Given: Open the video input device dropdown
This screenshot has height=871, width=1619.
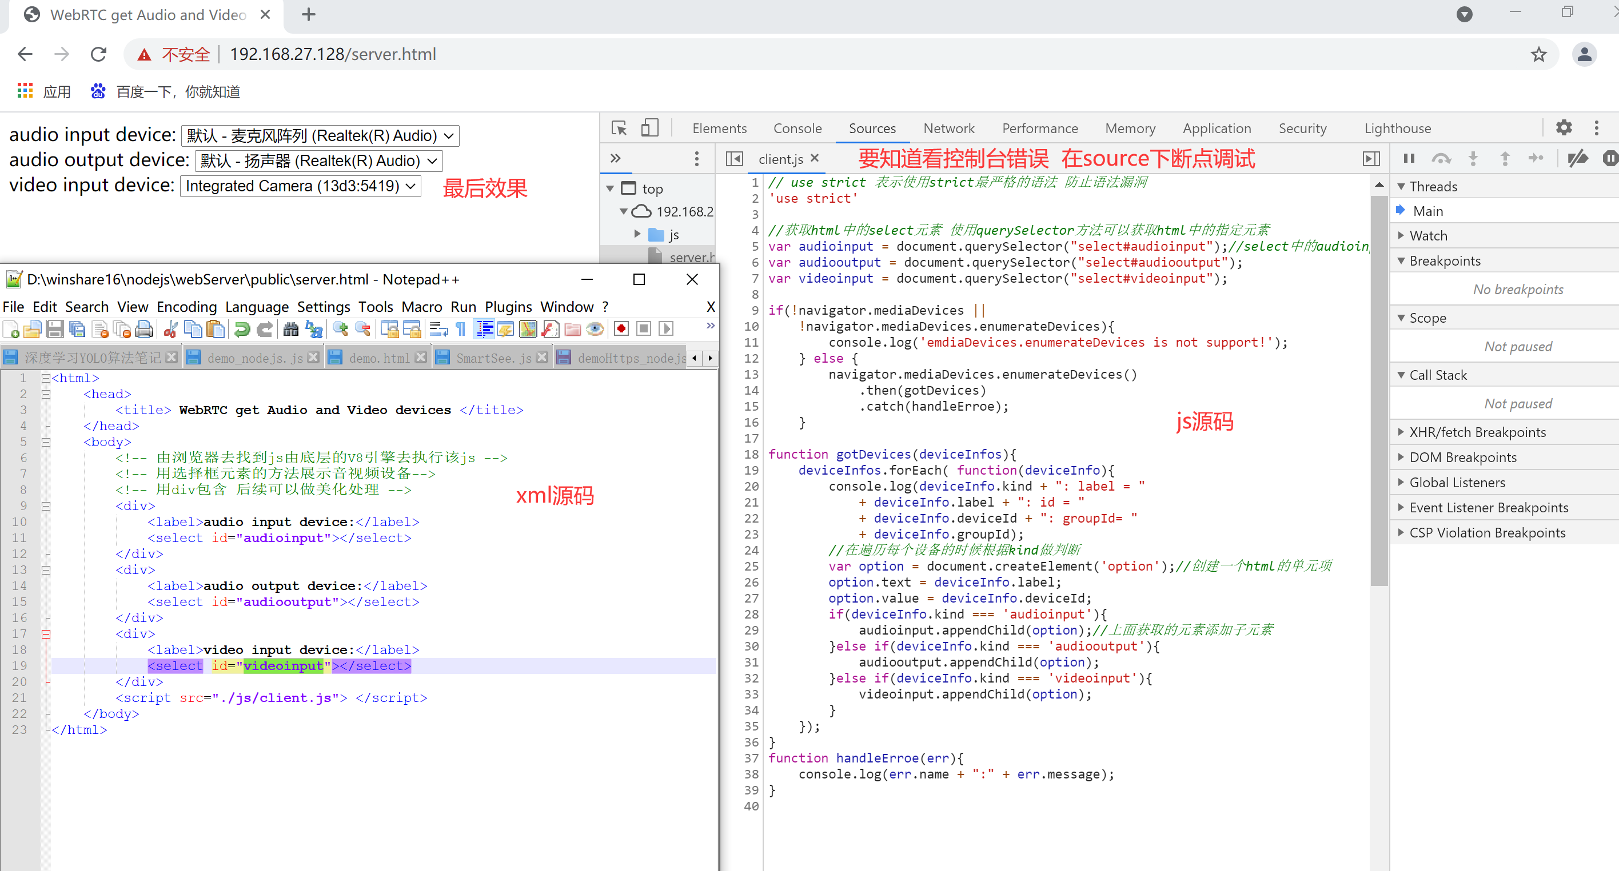Looking at the screenshot, I should (x=301, y=186).
